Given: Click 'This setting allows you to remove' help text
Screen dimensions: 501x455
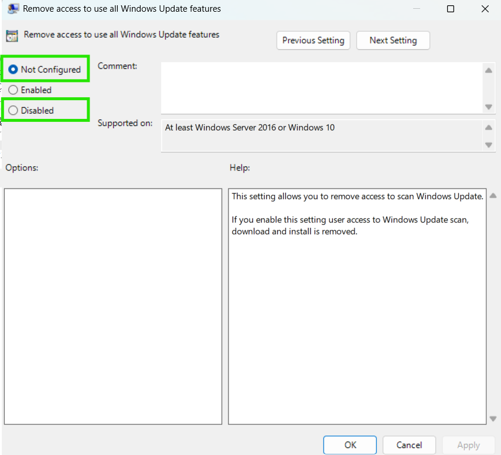Looking at the screenshot, I should pos(357,196).
